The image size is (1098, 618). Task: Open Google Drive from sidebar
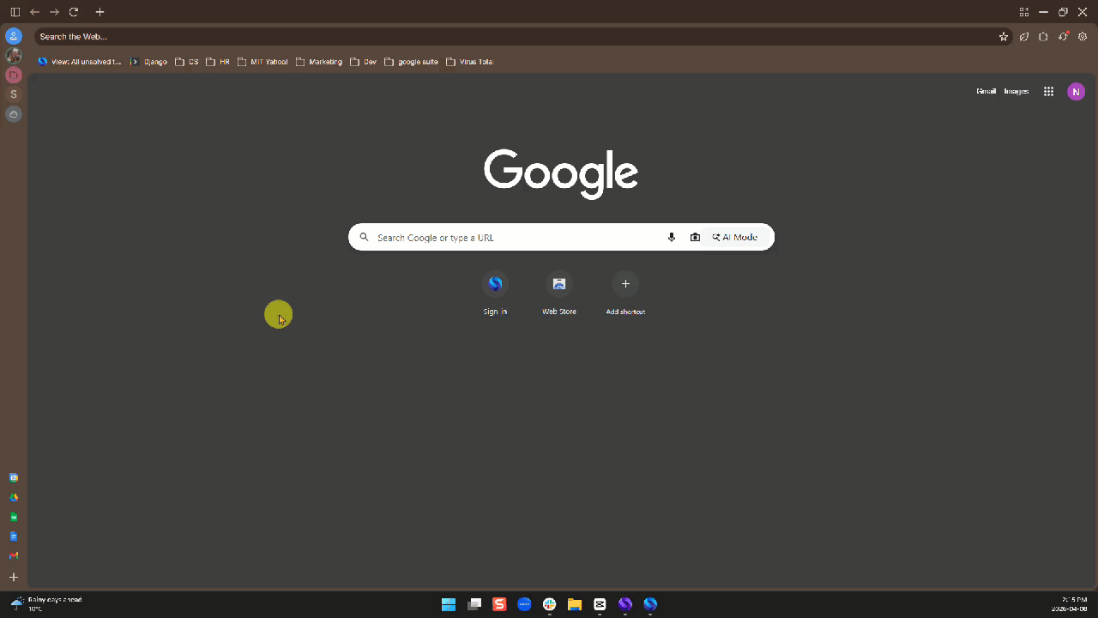(14, 497)
